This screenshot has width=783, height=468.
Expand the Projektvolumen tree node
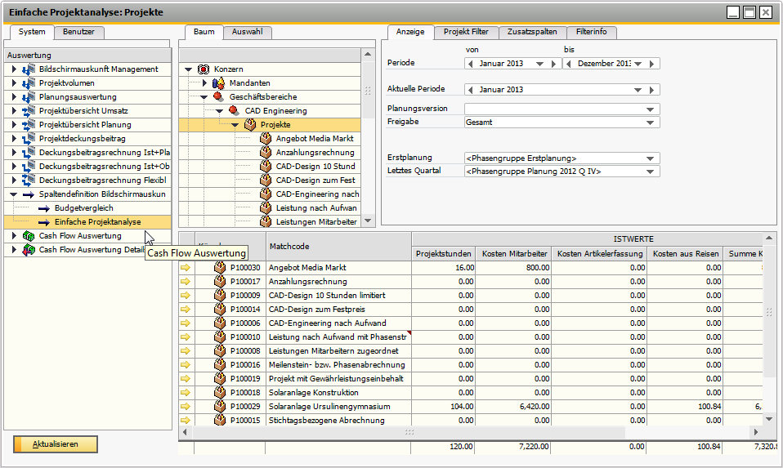coord(14,83)
